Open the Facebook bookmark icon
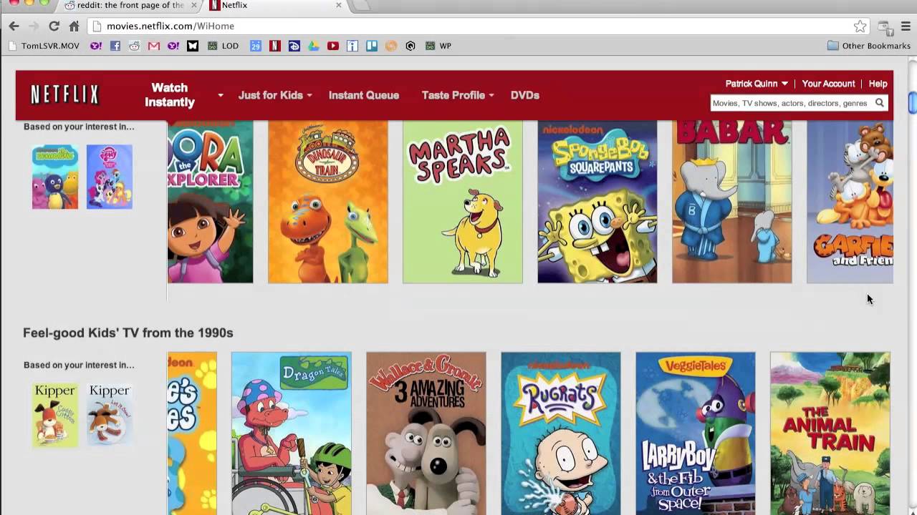The height and width of the screenshot is (515, 917). coord(115,46)
